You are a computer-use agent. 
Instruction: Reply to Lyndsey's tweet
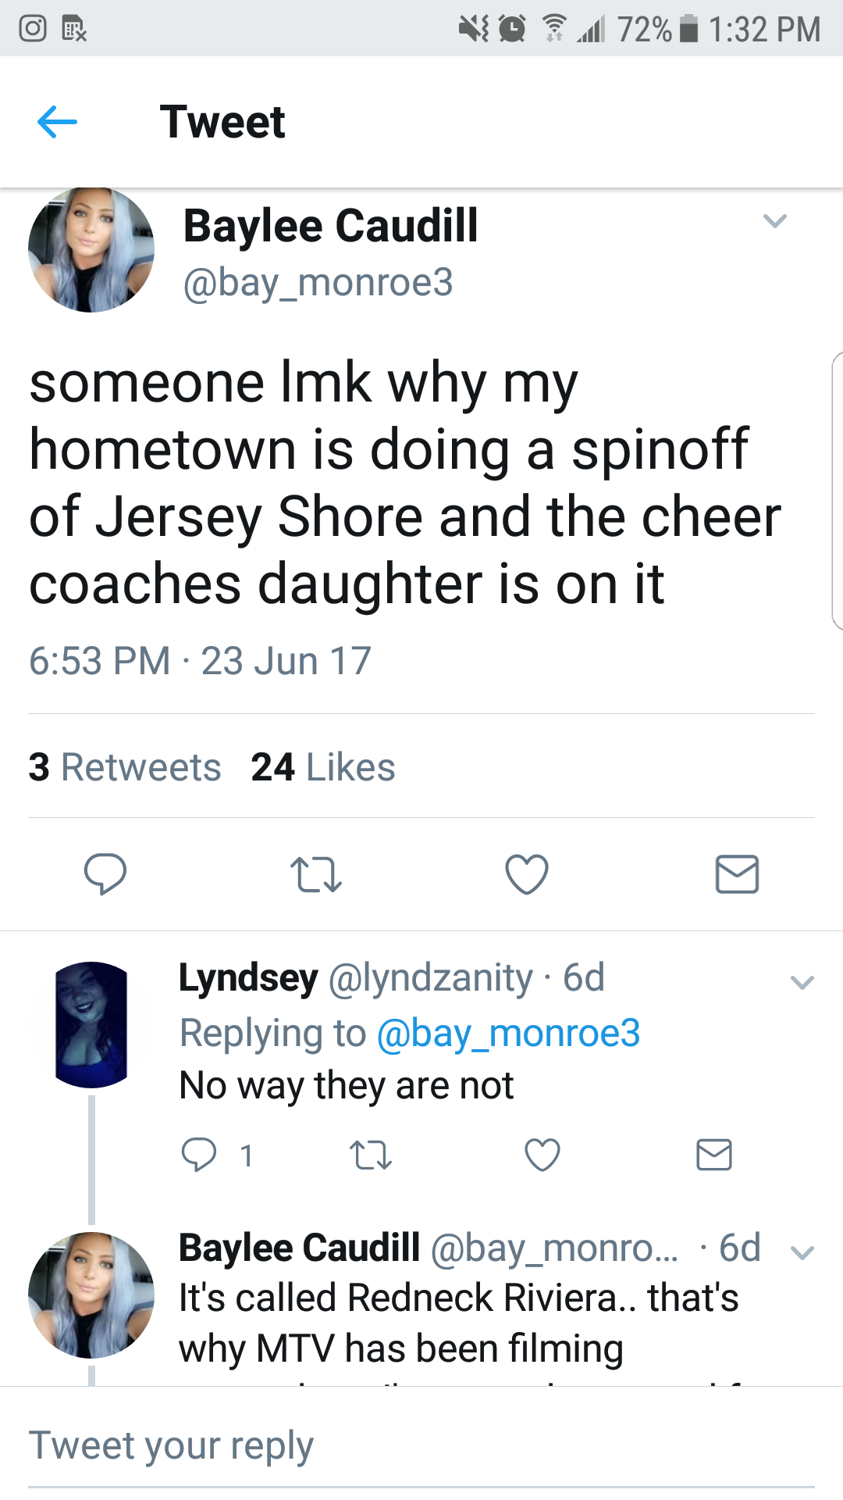199,1155
